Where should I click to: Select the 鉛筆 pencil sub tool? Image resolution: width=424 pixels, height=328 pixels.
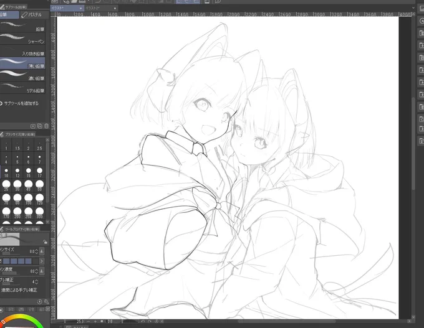click(22, 27)
